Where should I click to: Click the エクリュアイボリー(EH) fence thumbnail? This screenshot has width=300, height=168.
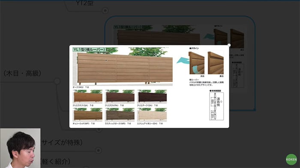(152, 115)
